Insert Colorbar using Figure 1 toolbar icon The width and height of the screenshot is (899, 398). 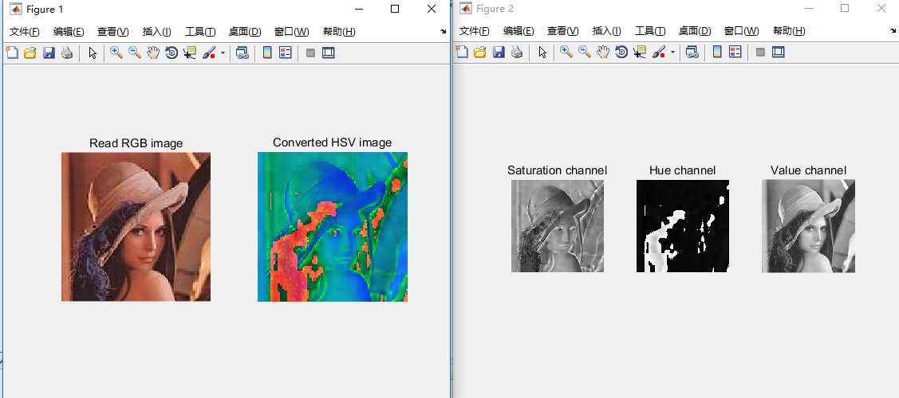click(x=266, y=53)
